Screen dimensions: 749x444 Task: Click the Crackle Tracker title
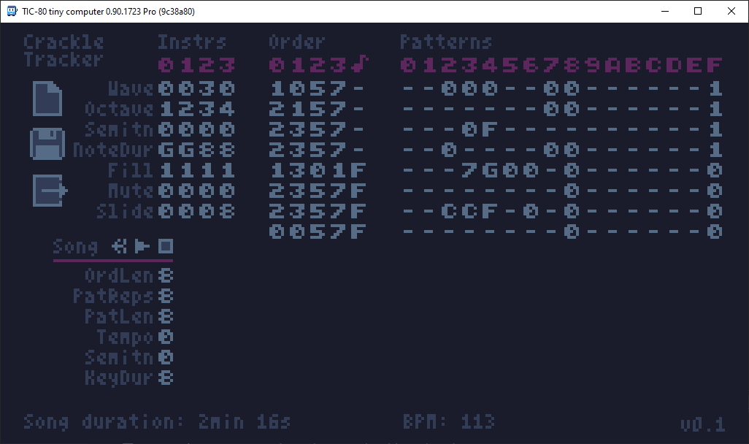(63, 50)
